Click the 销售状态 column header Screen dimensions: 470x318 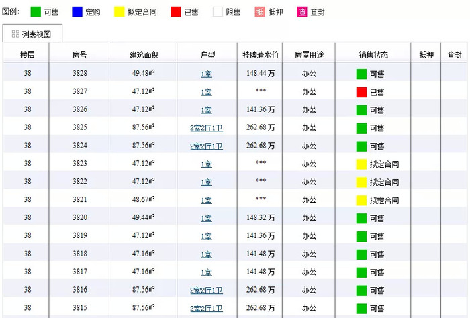373,55
